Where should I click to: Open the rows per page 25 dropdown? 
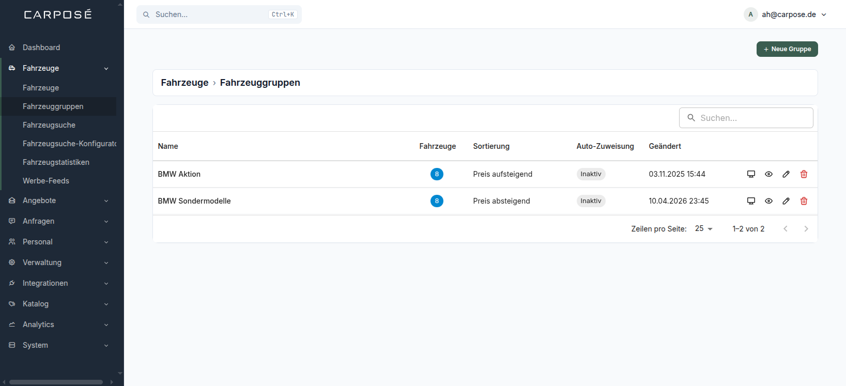pyautogui.click(x=704, y=228)
